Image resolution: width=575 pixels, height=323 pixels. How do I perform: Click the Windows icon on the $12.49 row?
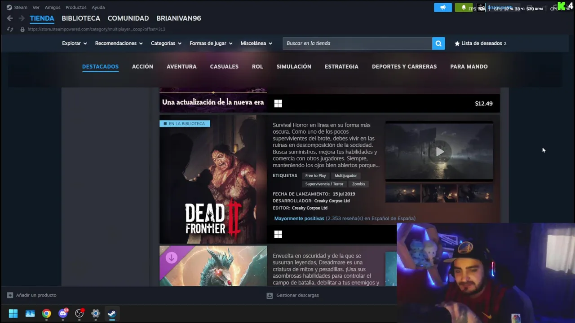click(278, 104)
